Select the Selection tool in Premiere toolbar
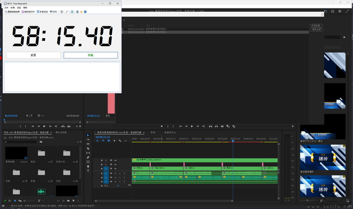 tap(88, 135)
